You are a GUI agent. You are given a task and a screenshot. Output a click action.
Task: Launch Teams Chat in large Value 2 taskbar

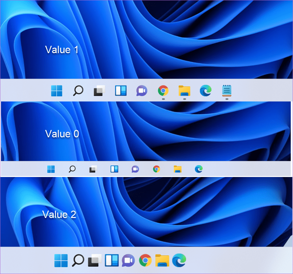coord(128,260)
